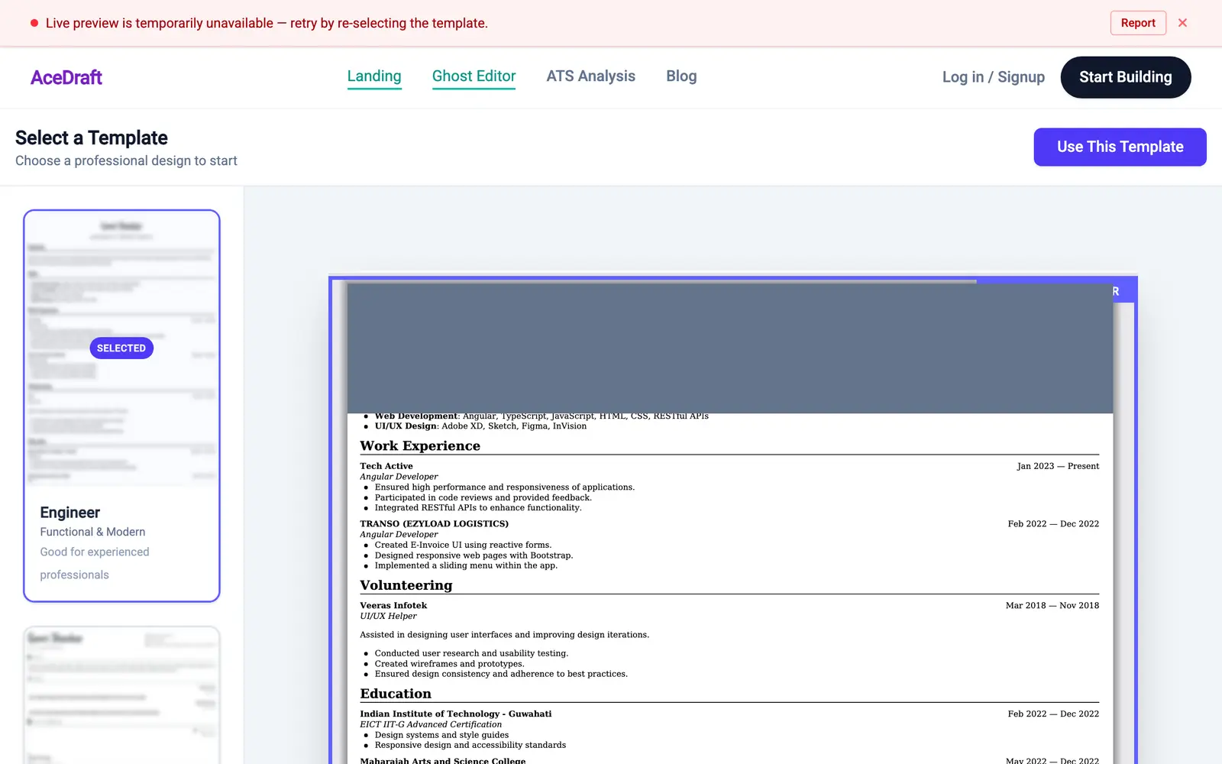Viewport: 1222px width, 764px height.
Task: Click the Start Building button
Action: [x=1125, y=77]
